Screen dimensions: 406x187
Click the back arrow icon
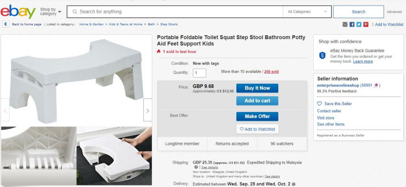[x=6, y=25]
